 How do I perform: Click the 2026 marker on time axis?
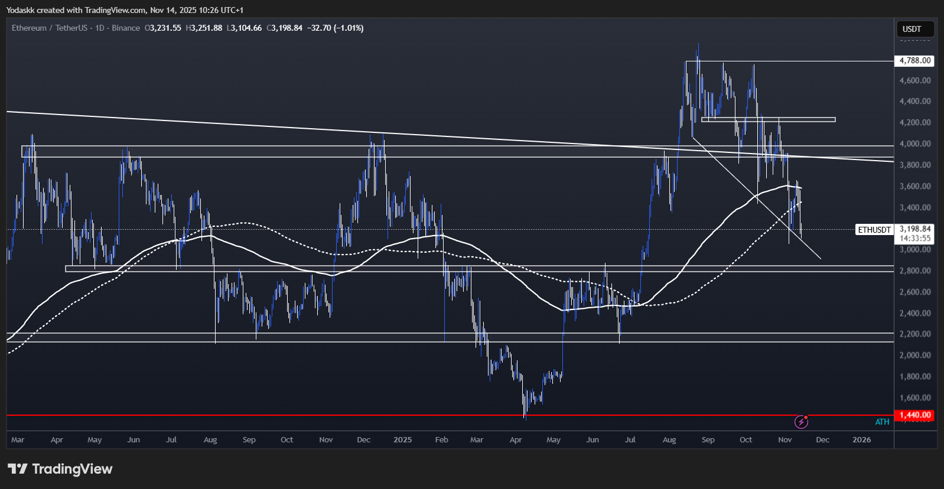(x=861, y=440)
